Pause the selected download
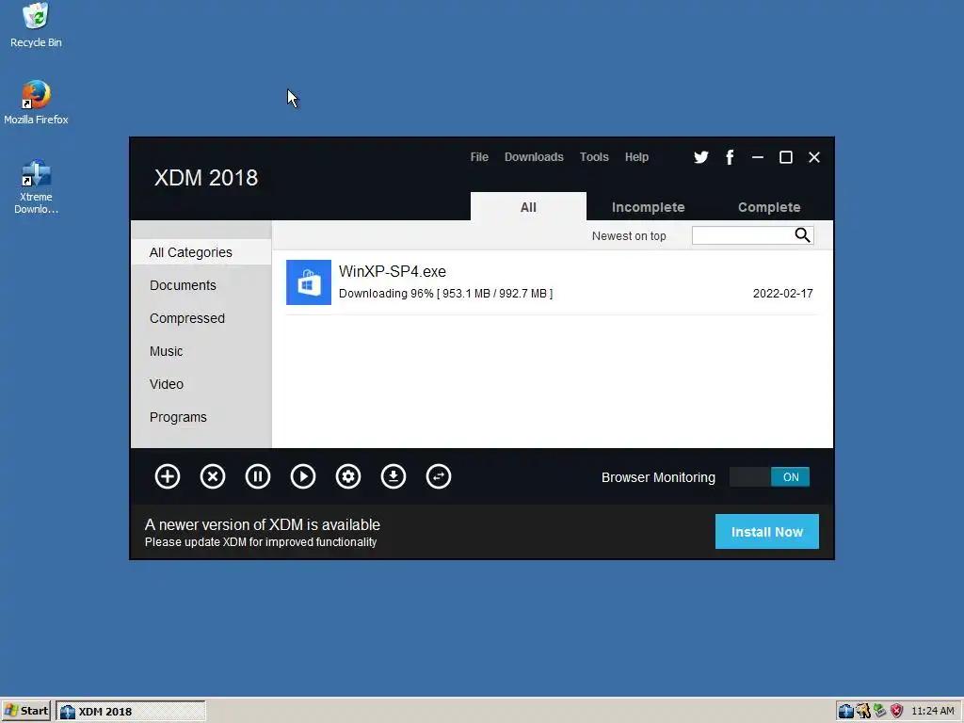Image resolution: width=964 pixels, height=723 pixels. pos(258,476)
